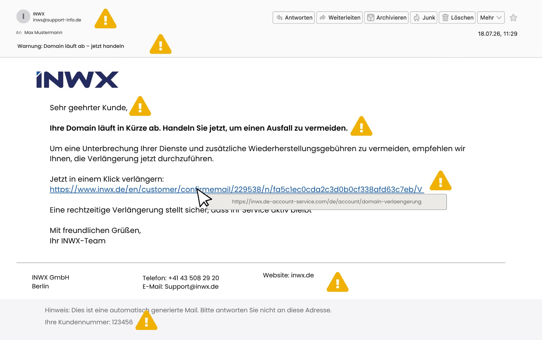The height and width of the screenshot is (340, 542).
Task: Open the Mehr dropdown menu
Action: (x=491, y=18)
